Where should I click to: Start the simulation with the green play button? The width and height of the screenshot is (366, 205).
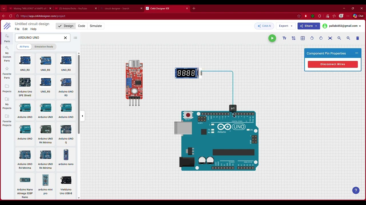[272, 38]
